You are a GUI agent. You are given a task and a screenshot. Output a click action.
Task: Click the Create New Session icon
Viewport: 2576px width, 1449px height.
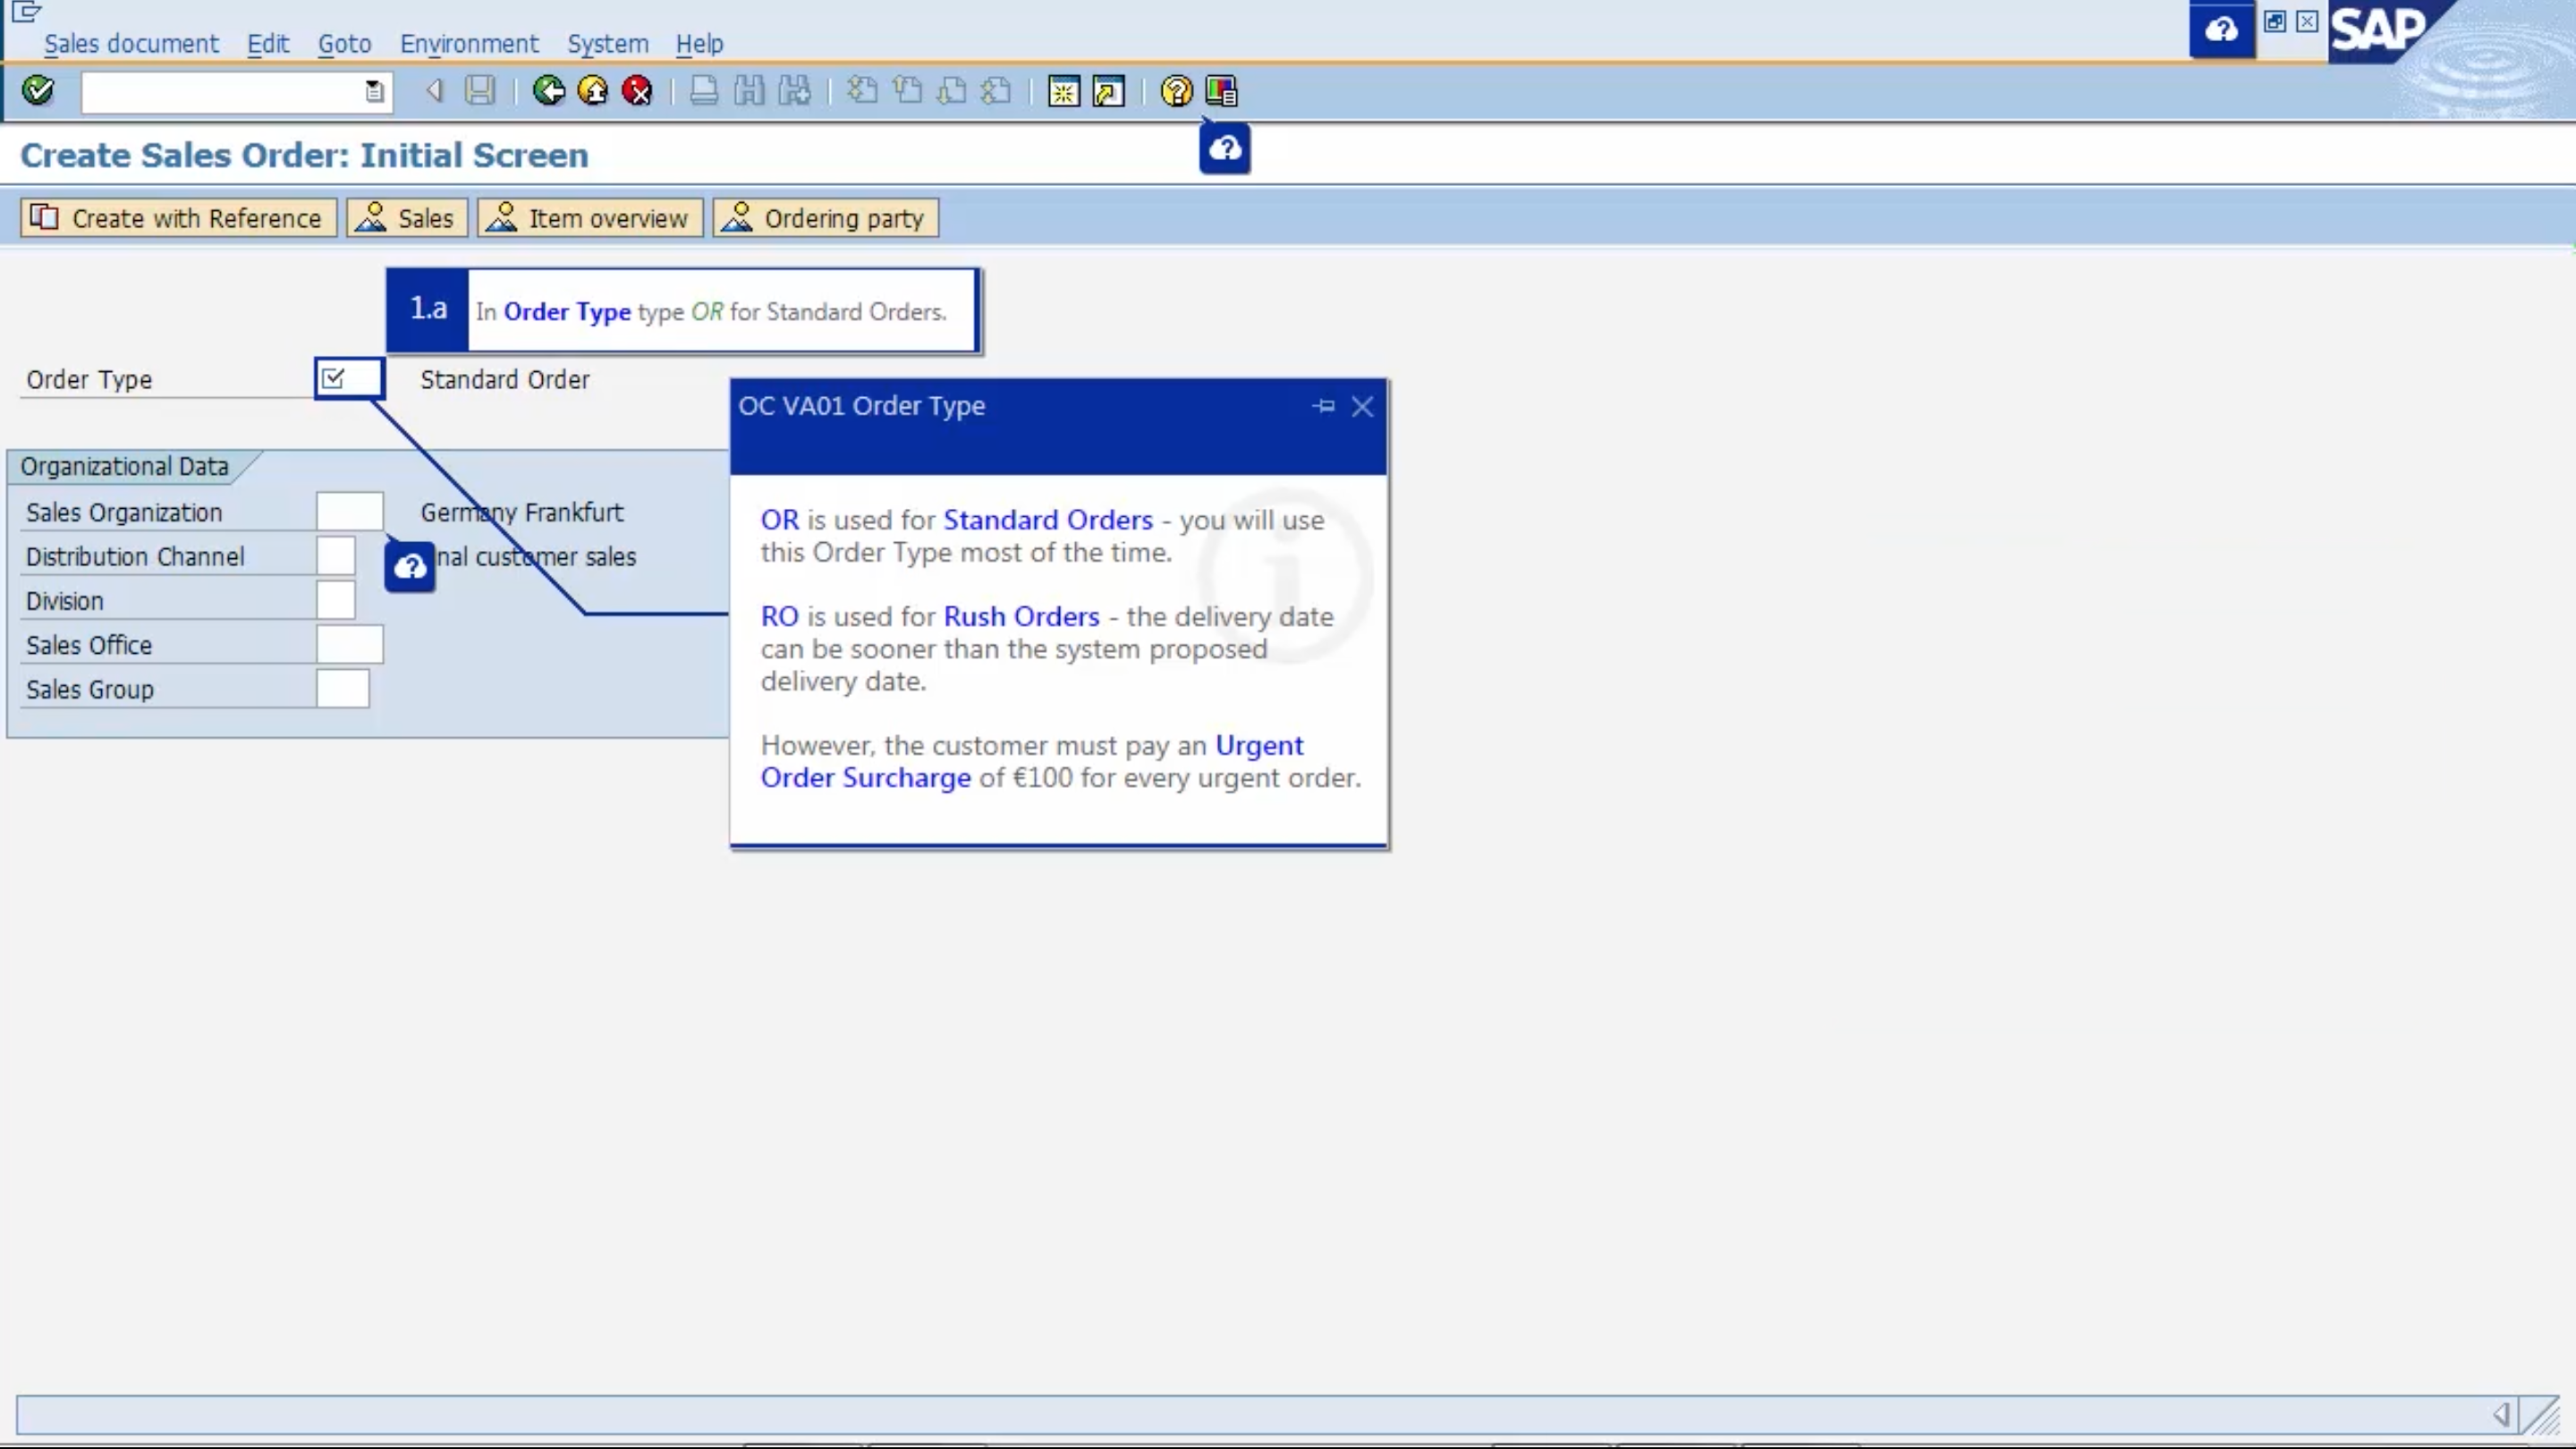tap(1063, 91)
